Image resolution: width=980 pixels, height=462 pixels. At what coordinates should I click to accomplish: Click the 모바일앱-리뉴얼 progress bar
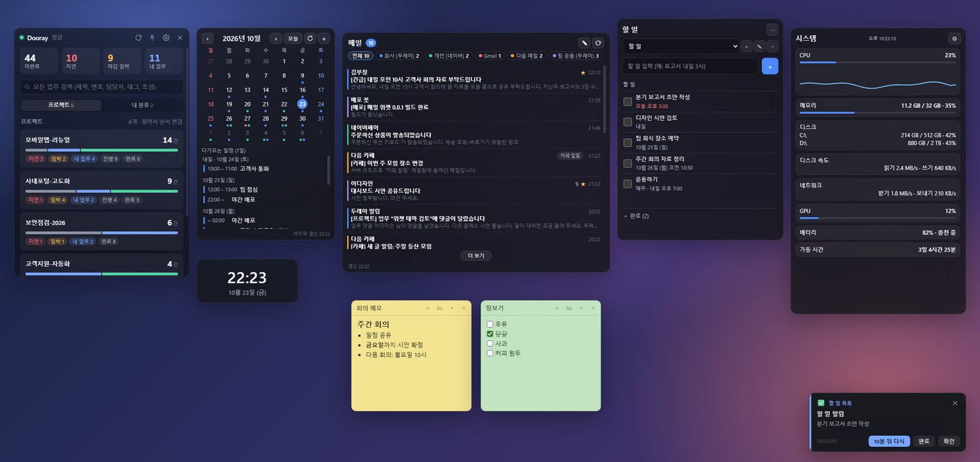click(x=102, y=150)
